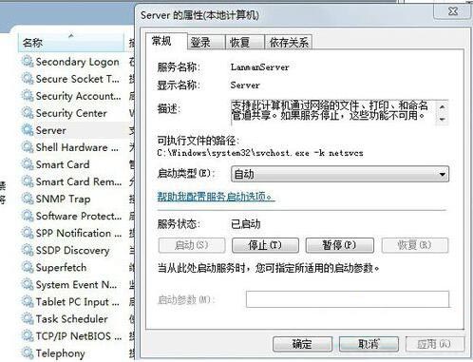Open the 启动类型 dropdown showing 自动

pyautogui.click(x=340, y=174)
